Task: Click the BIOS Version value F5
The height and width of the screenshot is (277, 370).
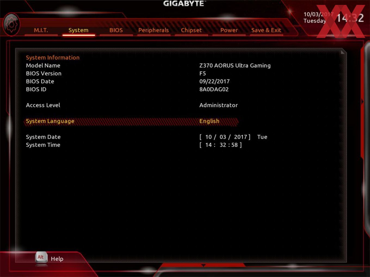Action: click(x=202, y=73)
